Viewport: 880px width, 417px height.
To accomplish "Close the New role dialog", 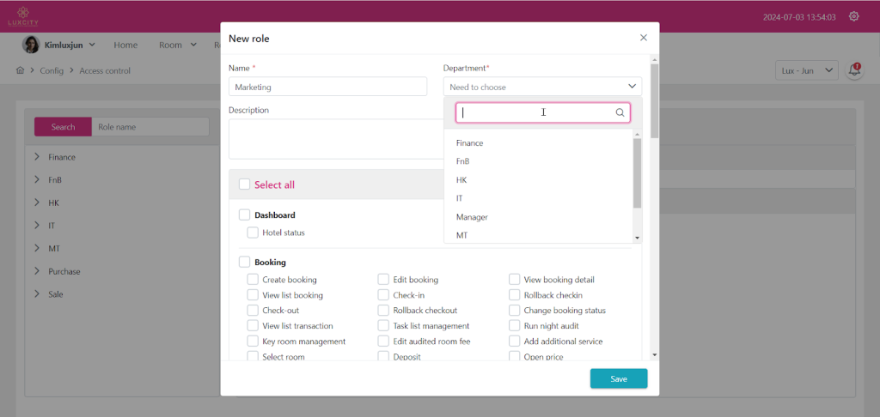I will 644,38.
